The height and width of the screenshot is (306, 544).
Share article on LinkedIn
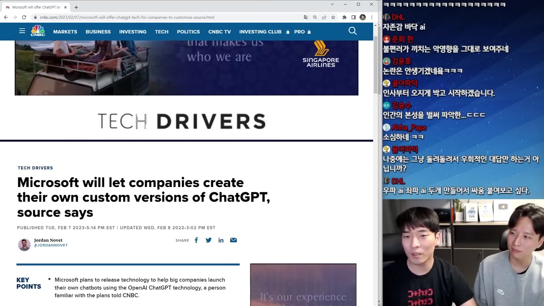pyautogui.click(x=221, y=240)
